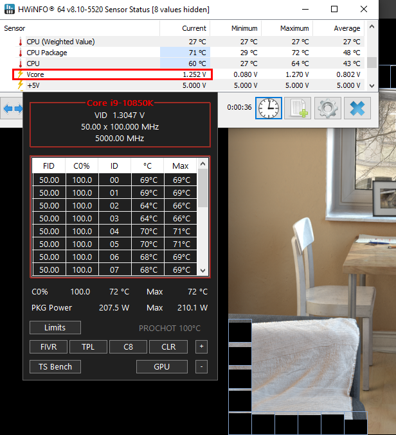Click the elapsed time 0:00:36
This screenshot has height=435, width=396.
(x=239, y=107)
